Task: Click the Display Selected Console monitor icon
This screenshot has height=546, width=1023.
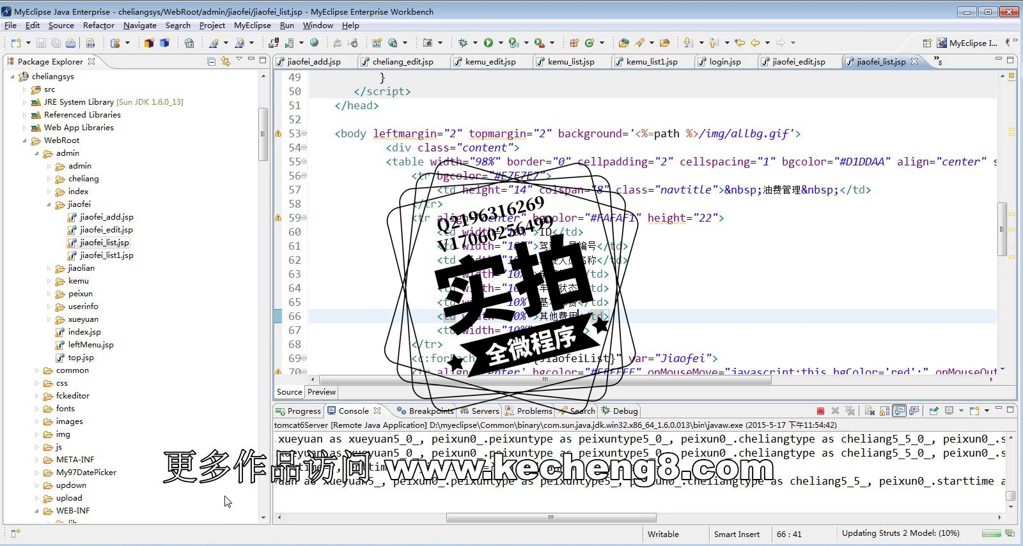Action: [949, 411]
